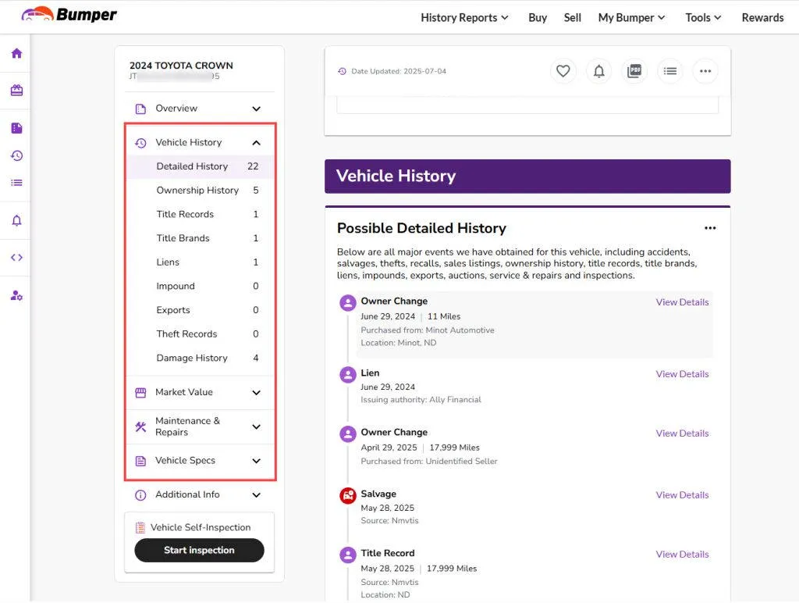
Task: Click the Salvage event red icon
Action: [348, 495]
